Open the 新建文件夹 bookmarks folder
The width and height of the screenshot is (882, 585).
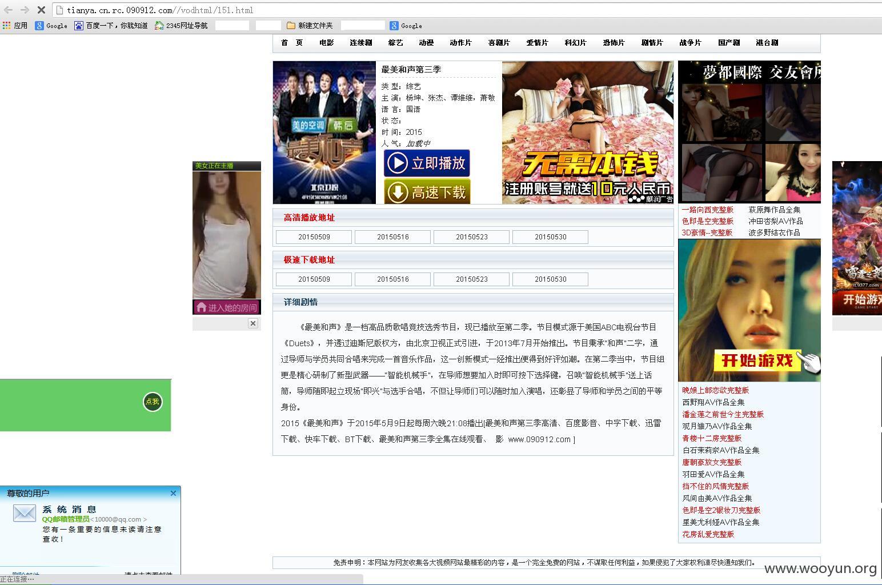310,25
